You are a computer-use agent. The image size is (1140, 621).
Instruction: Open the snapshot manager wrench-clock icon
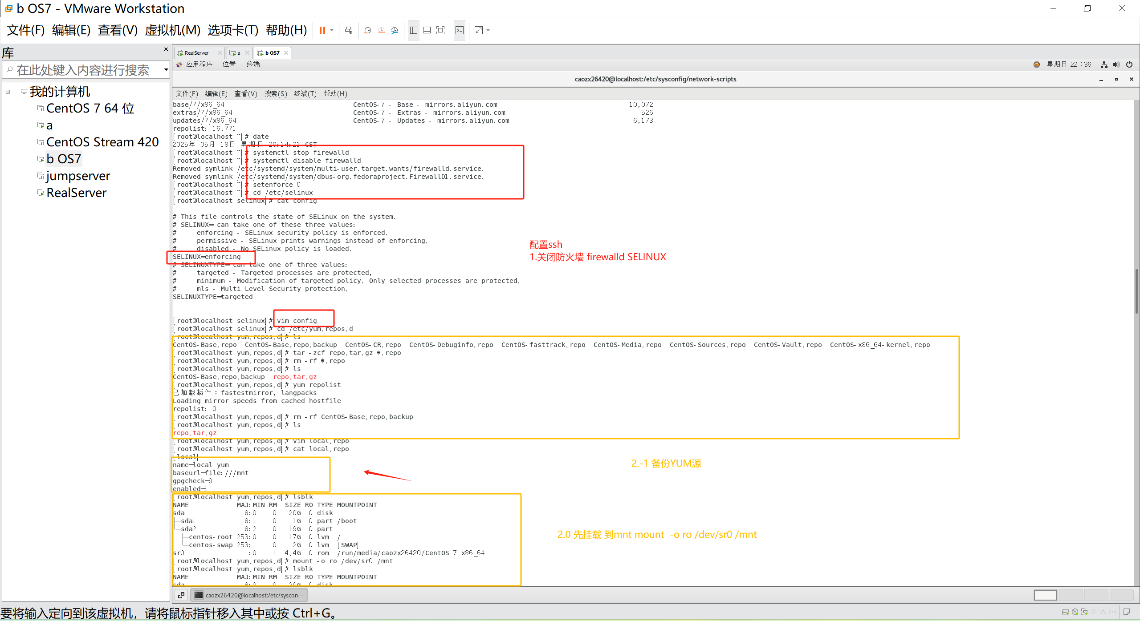pyautogui.click(x=395, y=30)
